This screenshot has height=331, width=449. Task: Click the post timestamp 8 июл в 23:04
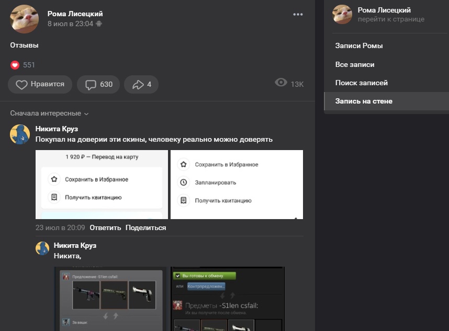coord(70,24)
